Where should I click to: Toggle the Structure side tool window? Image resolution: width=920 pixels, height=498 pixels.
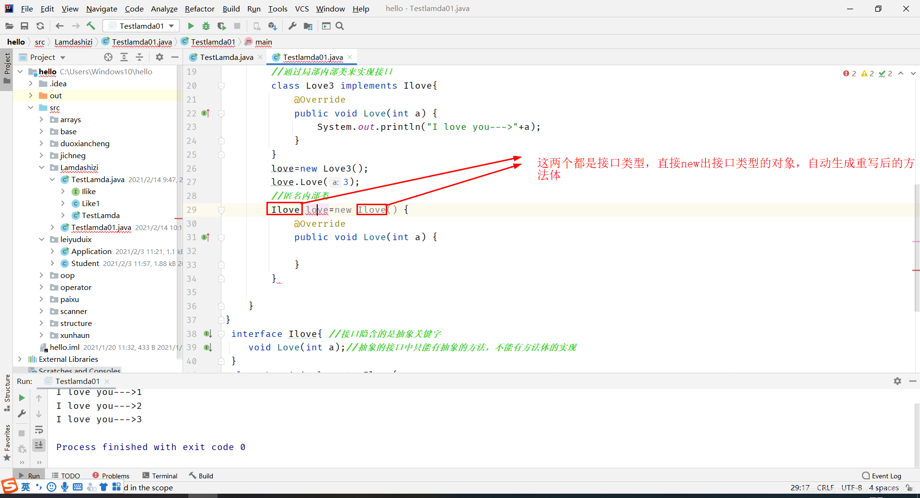point(7,393)
